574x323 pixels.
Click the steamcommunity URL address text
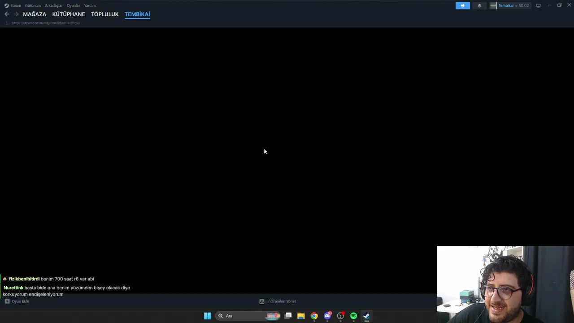tap(46, 23)
